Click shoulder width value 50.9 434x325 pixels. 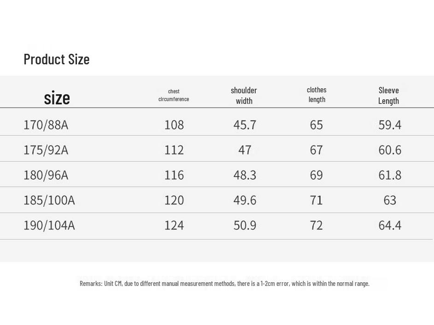(245, 225)
